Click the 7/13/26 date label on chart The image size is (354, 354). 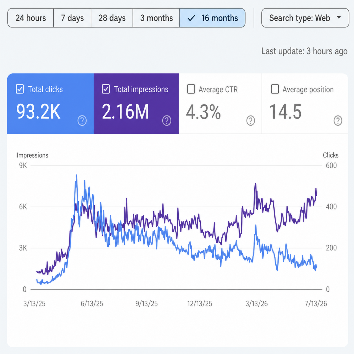(316, 304)
